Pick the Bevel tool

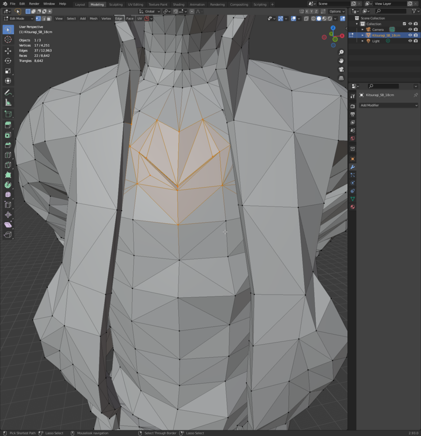[x=8, y=145]
